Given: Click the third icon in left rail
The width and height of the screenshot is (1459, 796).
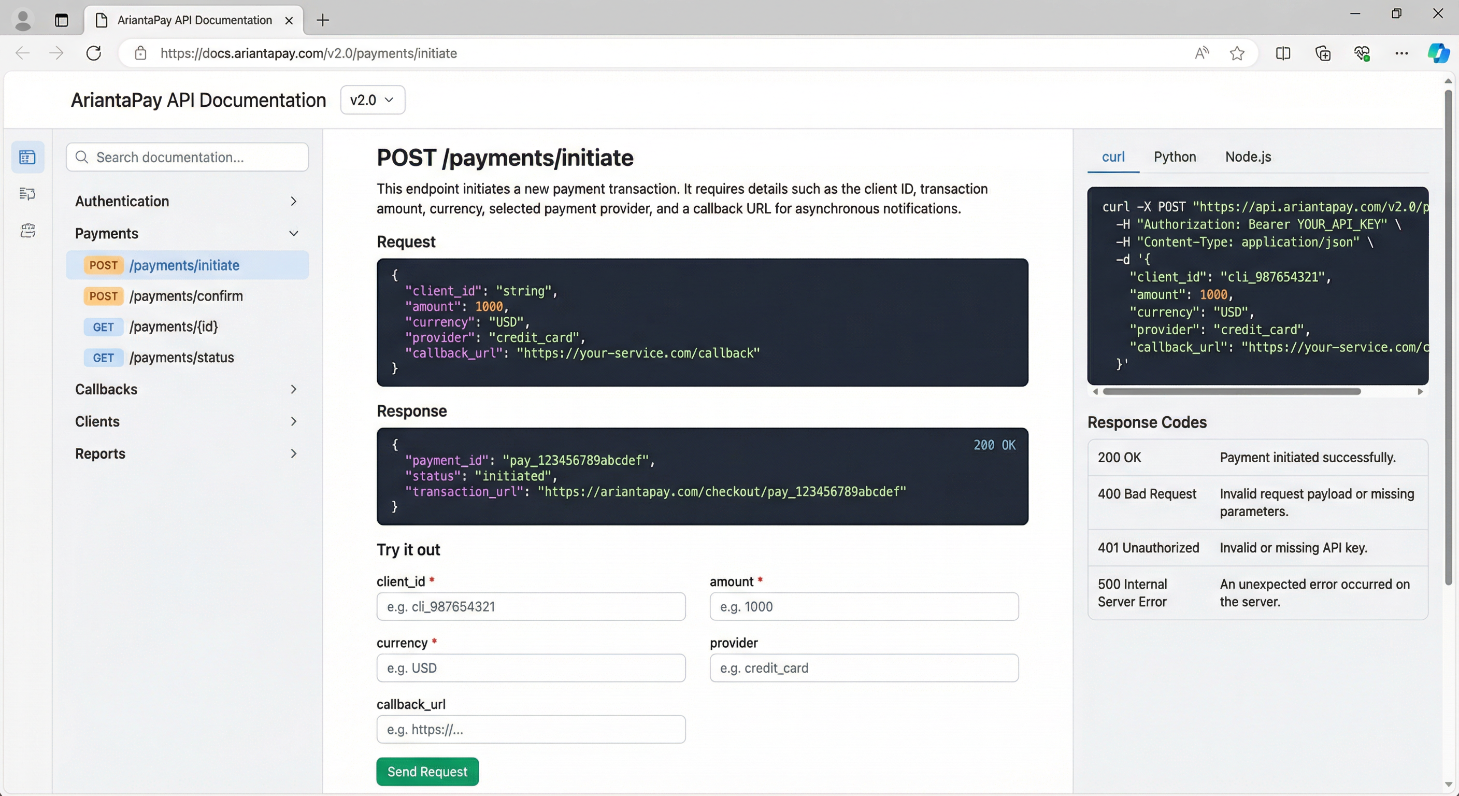Looking at the screenshot, I should pos(27,231).
